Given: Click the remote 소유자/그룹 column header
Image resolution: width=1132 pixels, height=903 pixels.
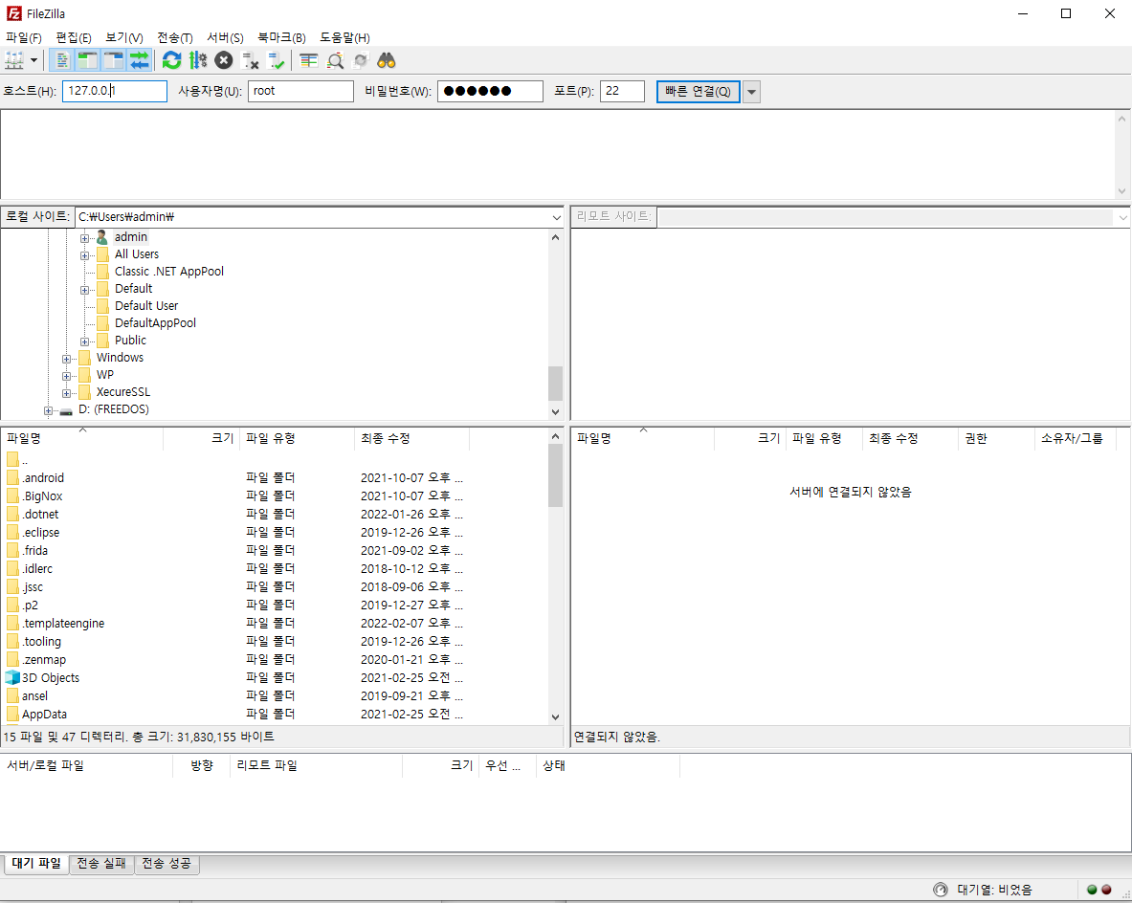Looking at the screenshot, I should 1075,438.
